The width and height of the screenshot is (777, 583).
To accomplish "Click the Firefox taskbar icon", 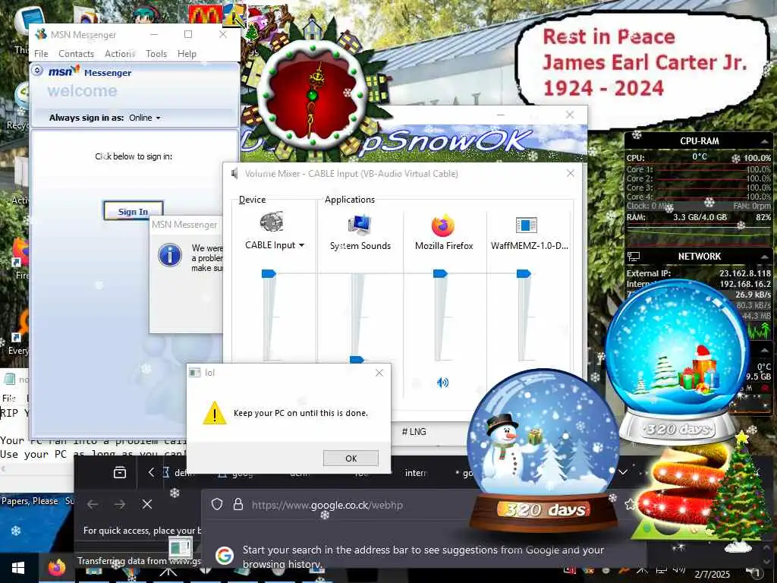I will (57, 568).
